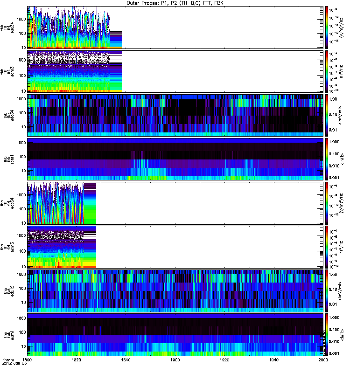
Task: Click the color bar beside thc fbk edc12
Action: click(328, 291)
